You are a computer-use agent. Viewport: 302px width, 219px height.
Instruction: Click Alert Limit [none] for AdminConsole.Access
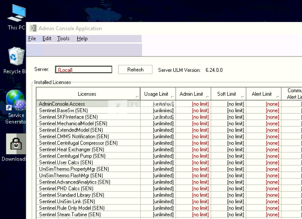click(264, 104)
